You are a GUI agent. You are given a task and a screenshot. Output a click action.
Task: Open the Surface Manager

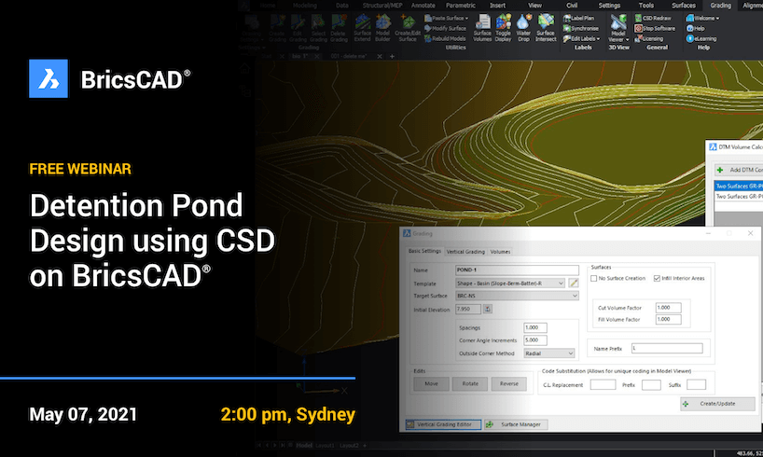(x=516, y=424)
